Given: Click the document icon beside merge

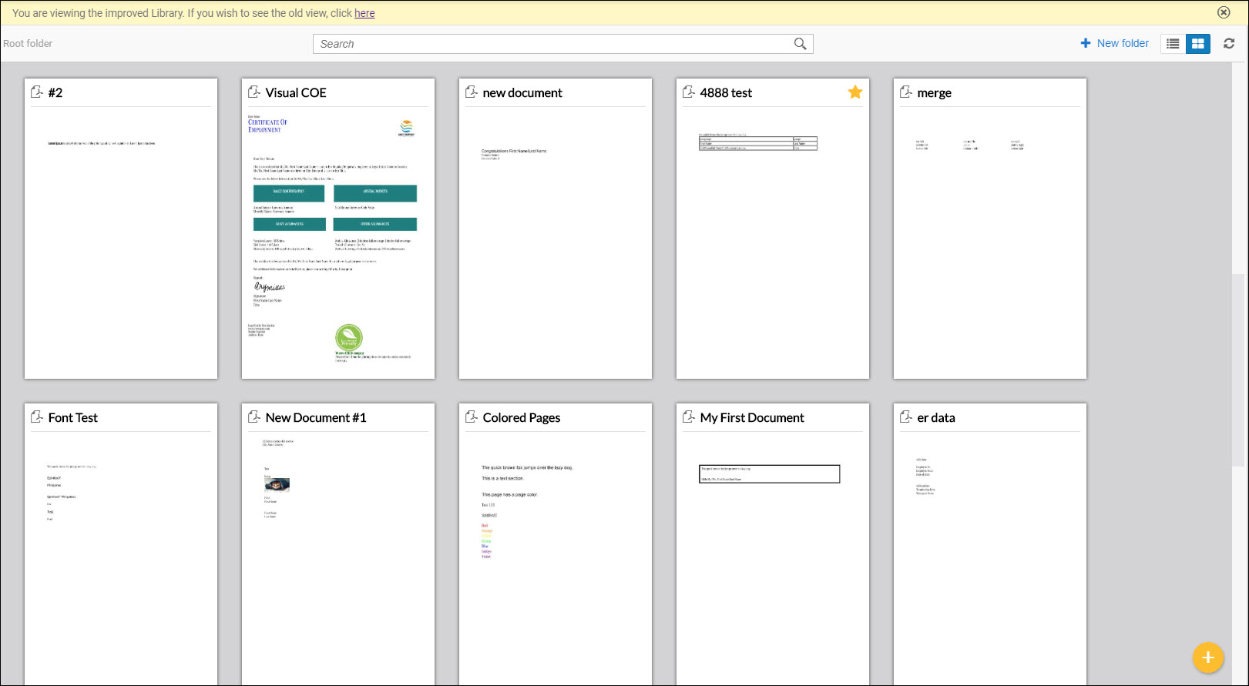Looking at the screenshot, I should coord(906,92).
